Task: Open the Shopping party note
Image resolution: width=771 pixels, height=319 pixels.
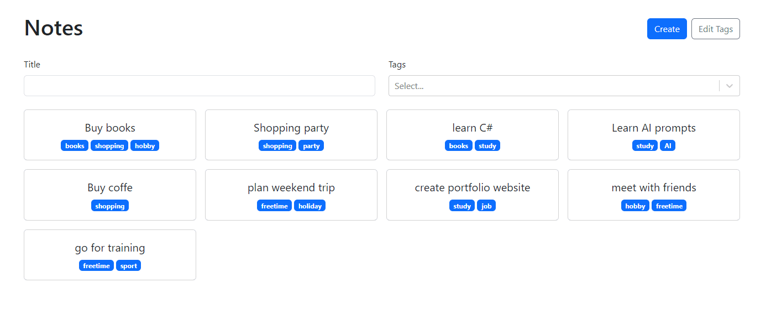Action: tap(291, 128)
